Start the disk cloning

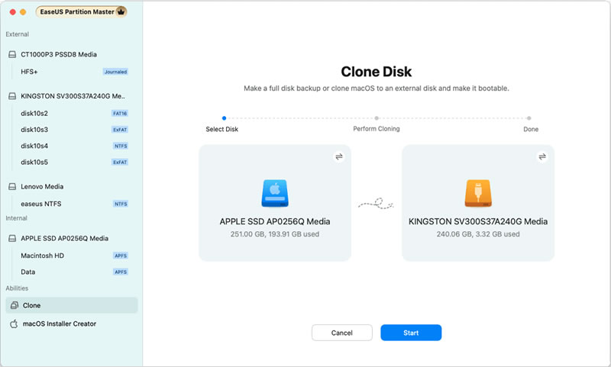(411, 333)
